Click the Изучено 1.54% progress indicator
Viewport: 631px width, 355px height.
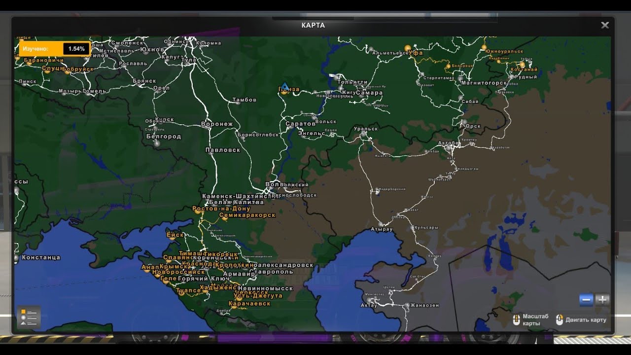[x=55, y=49]
